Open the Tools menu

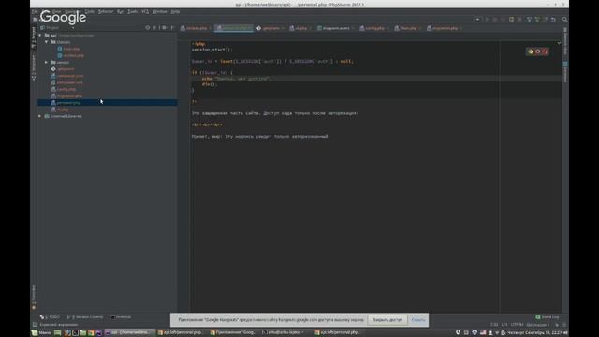click(132, 12)
